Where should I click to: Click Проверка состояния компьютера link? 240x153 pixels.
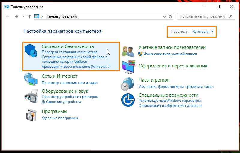pos(70,52)
